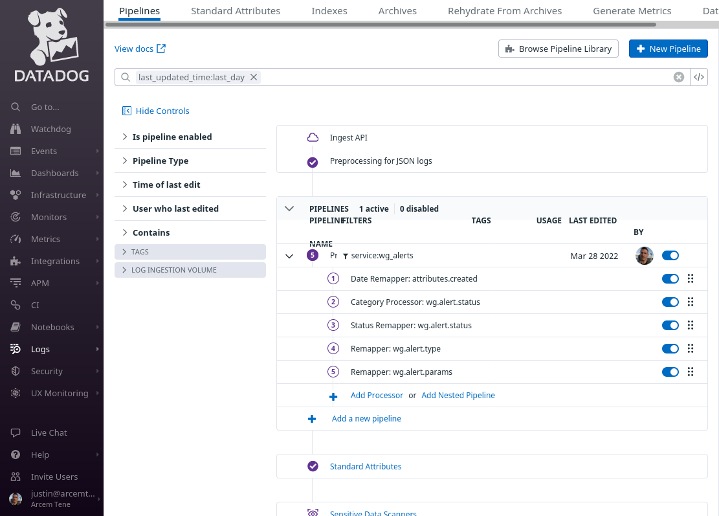The height and width of the screenshot is (516, 719).
Task: Click Add Nested Pipeline link
Action: 458,396
